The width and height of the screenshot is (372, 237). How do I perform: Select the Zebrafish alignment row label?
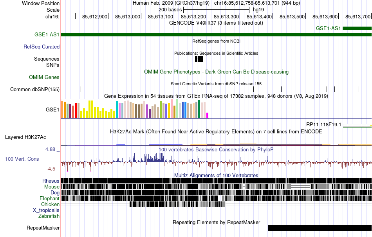point(49,216)
